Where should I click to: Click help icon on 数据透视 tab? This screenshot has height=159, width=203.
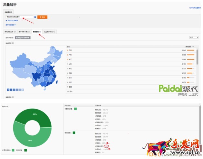40,32
